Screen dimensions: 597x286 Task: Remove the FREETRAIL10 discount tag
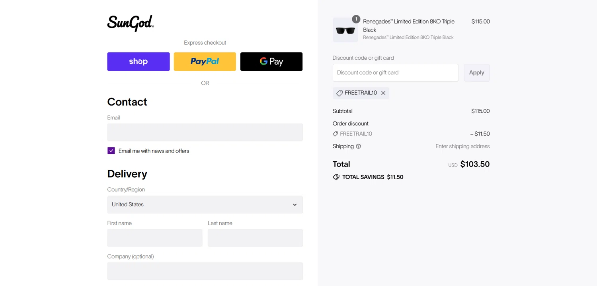383,93
